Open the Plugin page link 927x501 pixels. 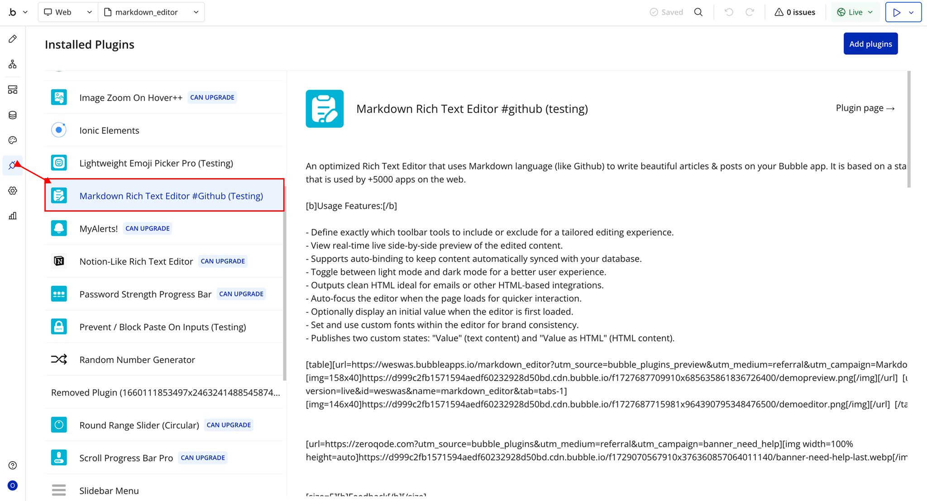[865, 108]
